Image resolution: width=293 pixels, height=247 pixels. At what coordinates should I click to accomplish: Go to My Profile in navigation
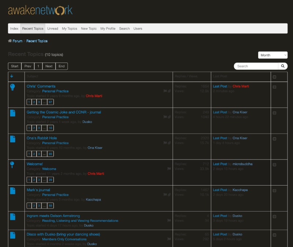(108, 29)
